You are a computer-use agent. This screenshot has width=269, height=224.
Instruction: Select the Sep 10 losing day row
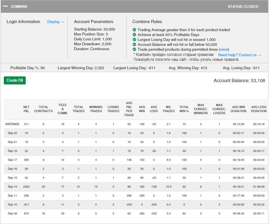(12, 204)
